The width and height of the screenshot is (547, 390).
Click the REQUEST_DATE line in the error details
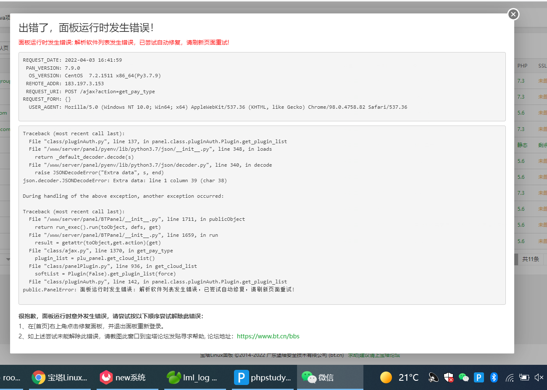(72, 60)
